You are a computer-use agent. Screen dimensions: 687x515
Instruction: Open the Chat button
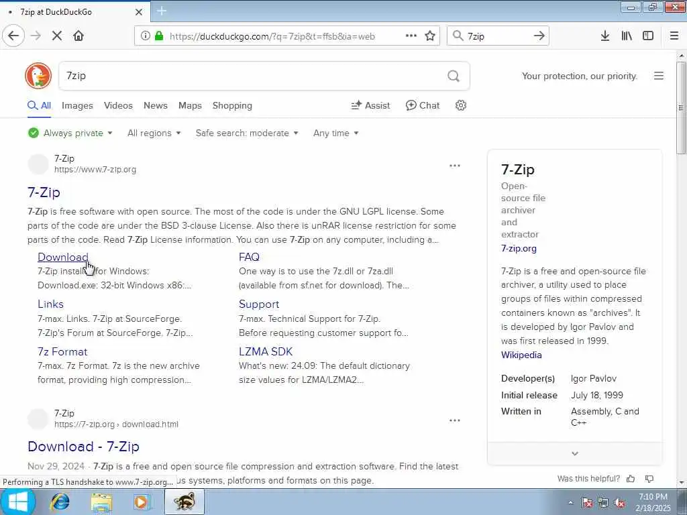coord(423,105)
